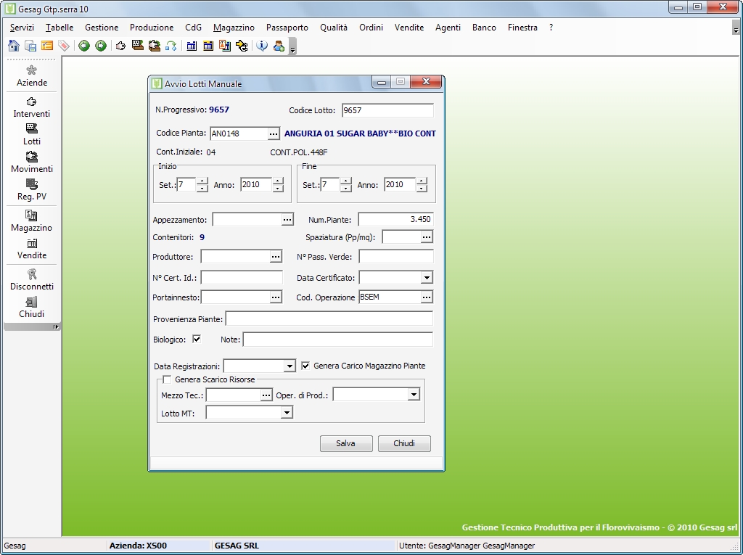This screenshot has height=555, width=743.
Task: Click the pink tag toolbar icon
Action: 64,46
